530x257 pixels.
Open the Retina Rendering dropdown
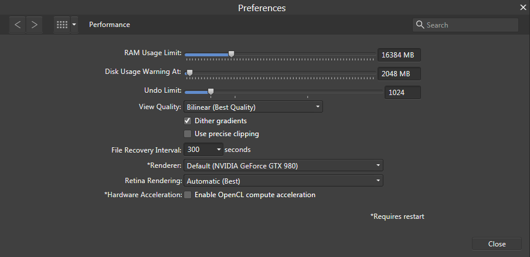[x=283, y=181]
